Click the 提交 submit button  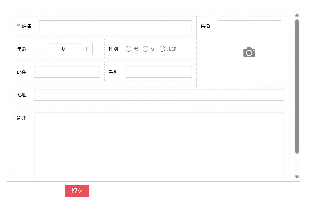coord(77,191)
